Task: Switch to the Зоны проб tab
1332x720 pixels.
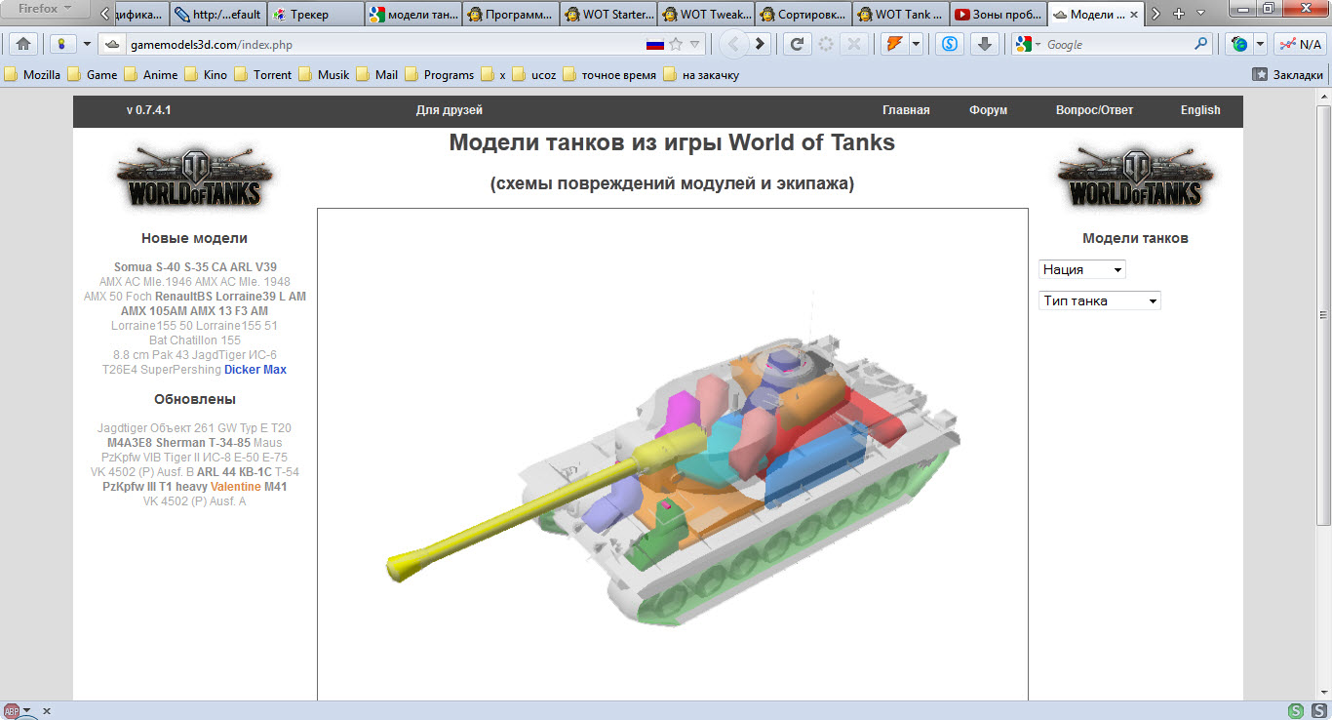Action: (x=999, y=15)
